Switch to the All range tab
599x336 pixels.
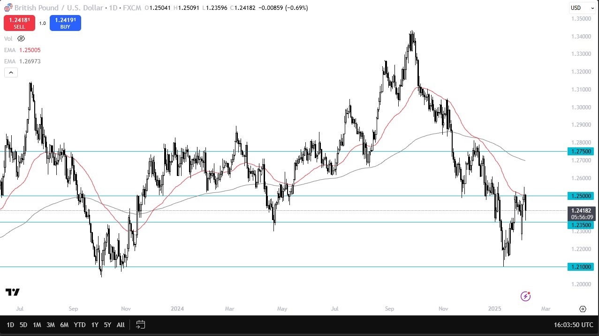point(120,324)
